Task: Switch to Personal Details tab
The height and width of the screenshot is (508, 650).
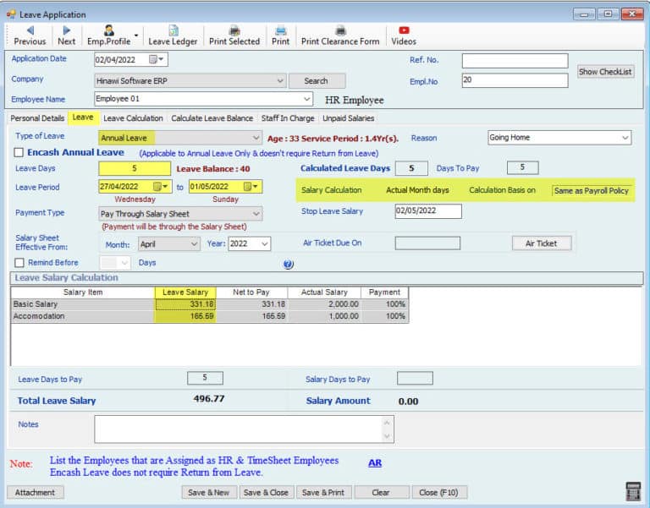Action: pos(37,118)
